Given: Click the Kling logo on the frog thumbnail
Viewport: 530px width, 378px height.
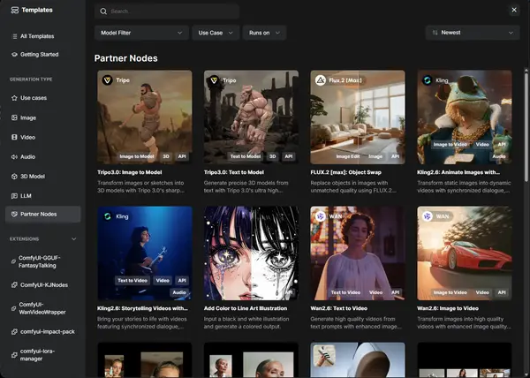Looking at the screenshot, I should 428,80.
